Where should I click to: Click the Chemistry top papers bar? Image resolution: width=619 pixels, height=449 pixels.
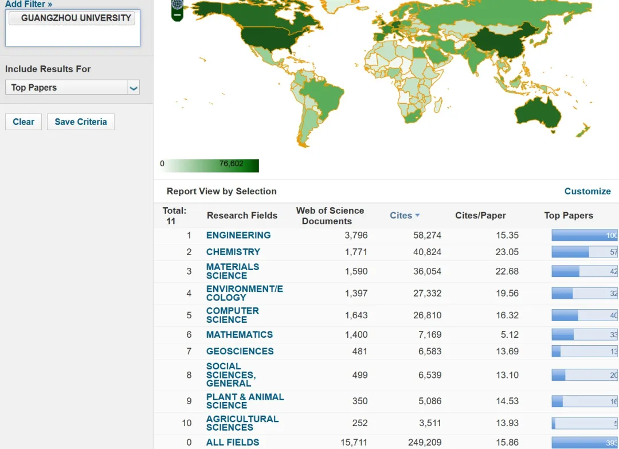[x=585, y=252]
